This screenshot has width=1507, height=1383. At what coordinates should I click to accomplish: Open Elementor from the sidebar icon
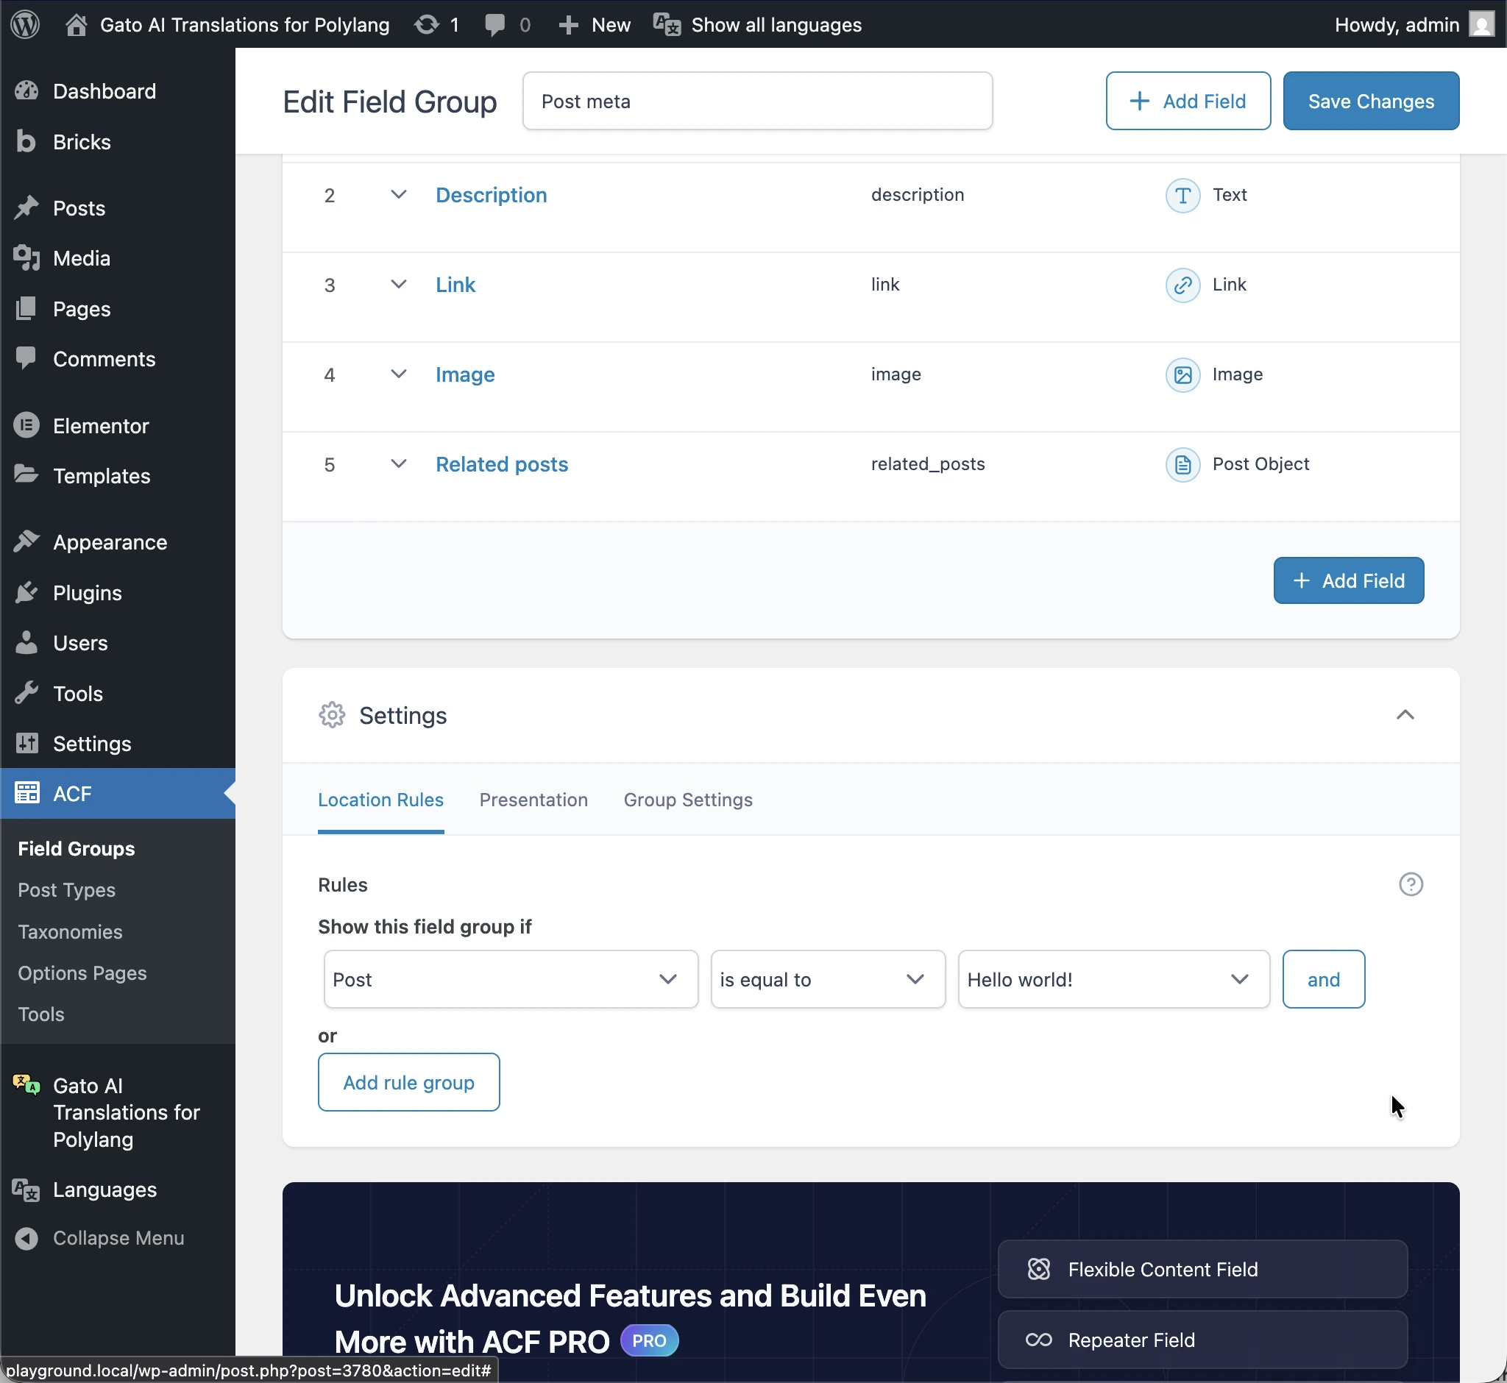click(26, 426)
